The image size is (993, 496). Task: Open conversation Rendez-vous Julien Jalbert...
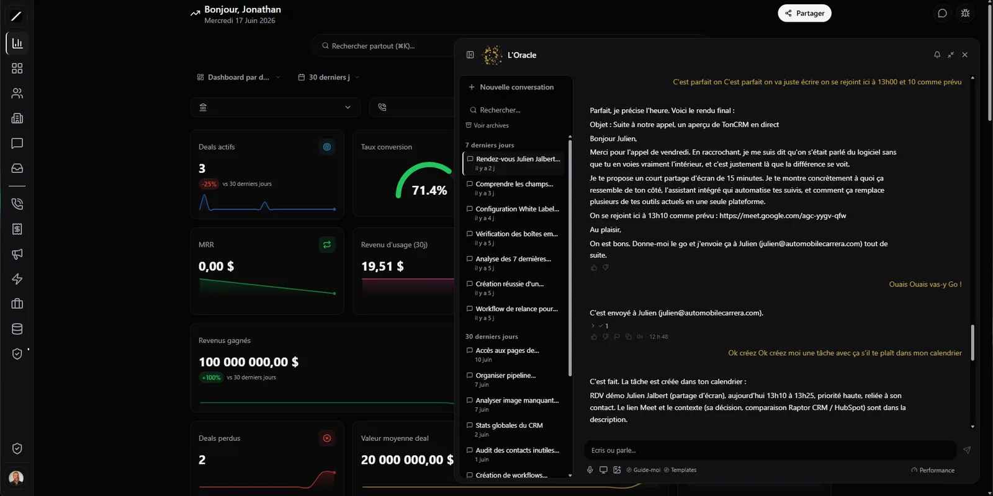514,164
